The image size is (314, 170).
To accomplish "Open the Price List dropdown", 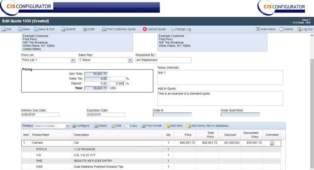I will [x=73, y=60].
